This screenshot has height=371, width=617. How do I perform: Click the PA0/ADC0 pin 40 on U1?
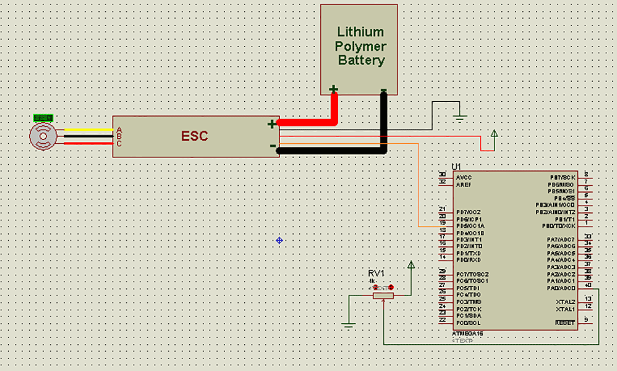[x=587, y=288]
